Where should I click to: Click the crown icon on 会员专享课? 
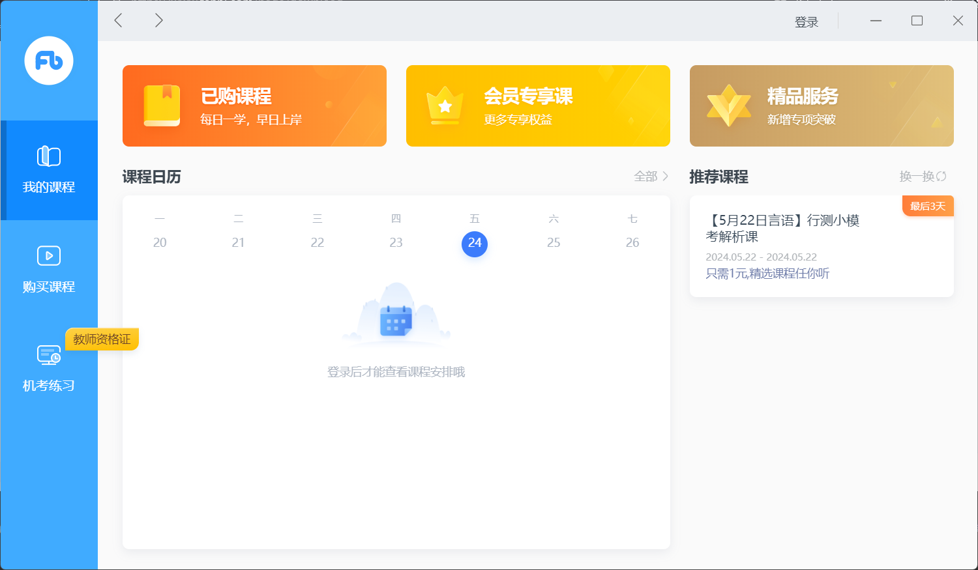coord(445,106)
